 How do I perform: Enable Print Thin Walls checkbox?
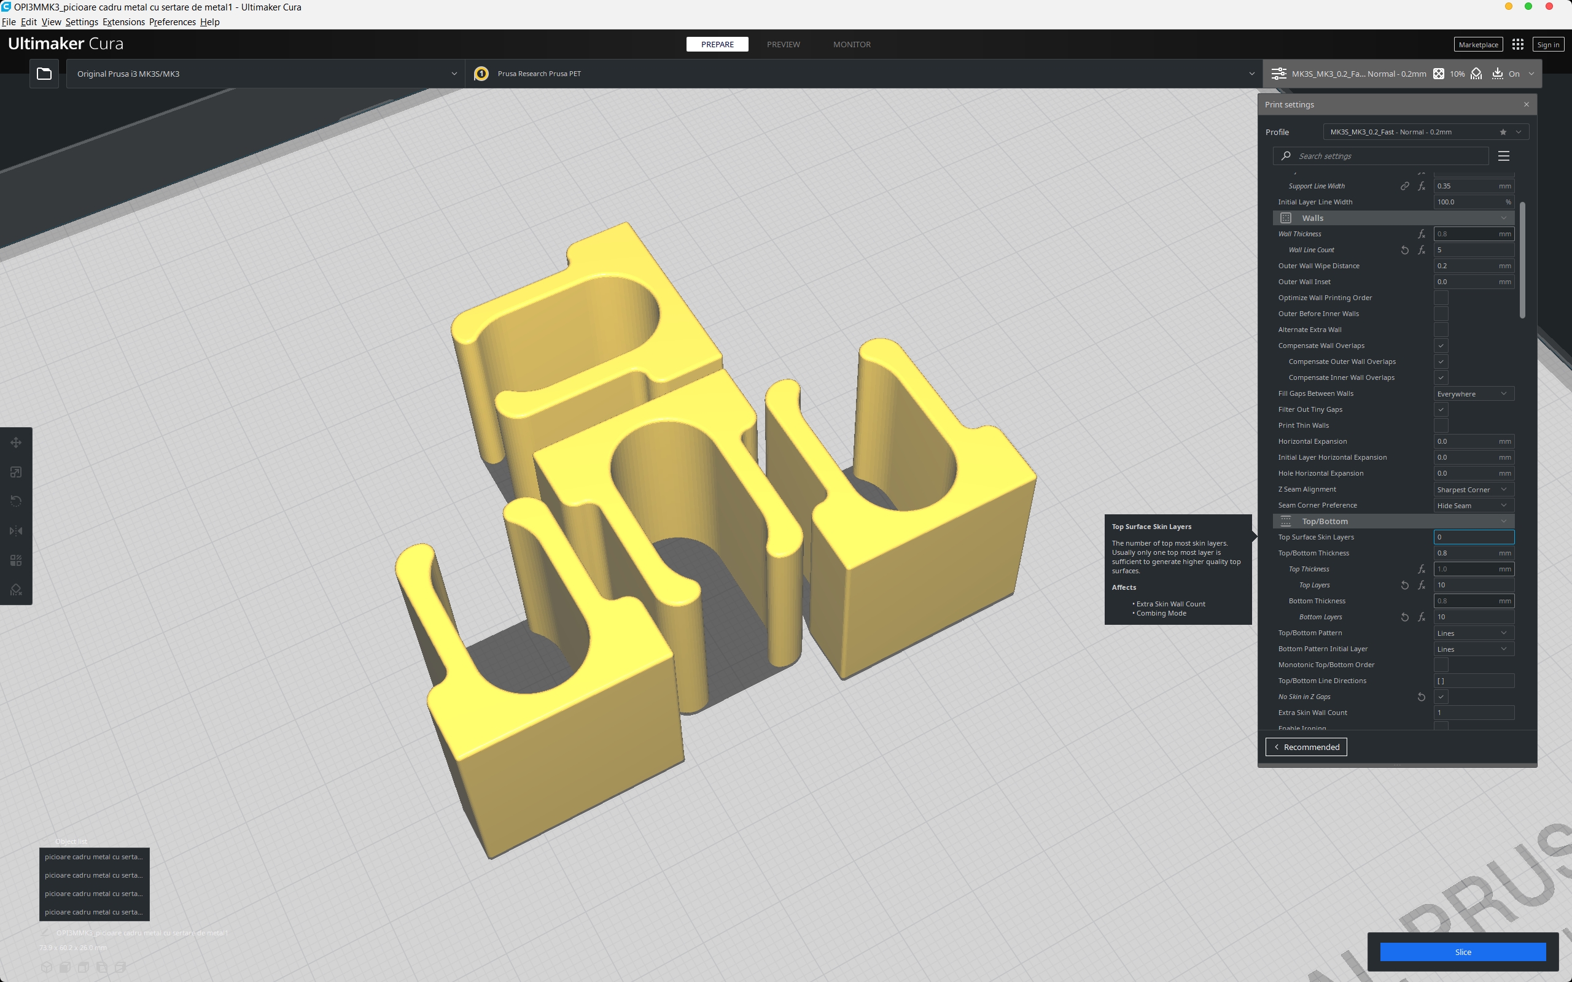coord(1441,425)
